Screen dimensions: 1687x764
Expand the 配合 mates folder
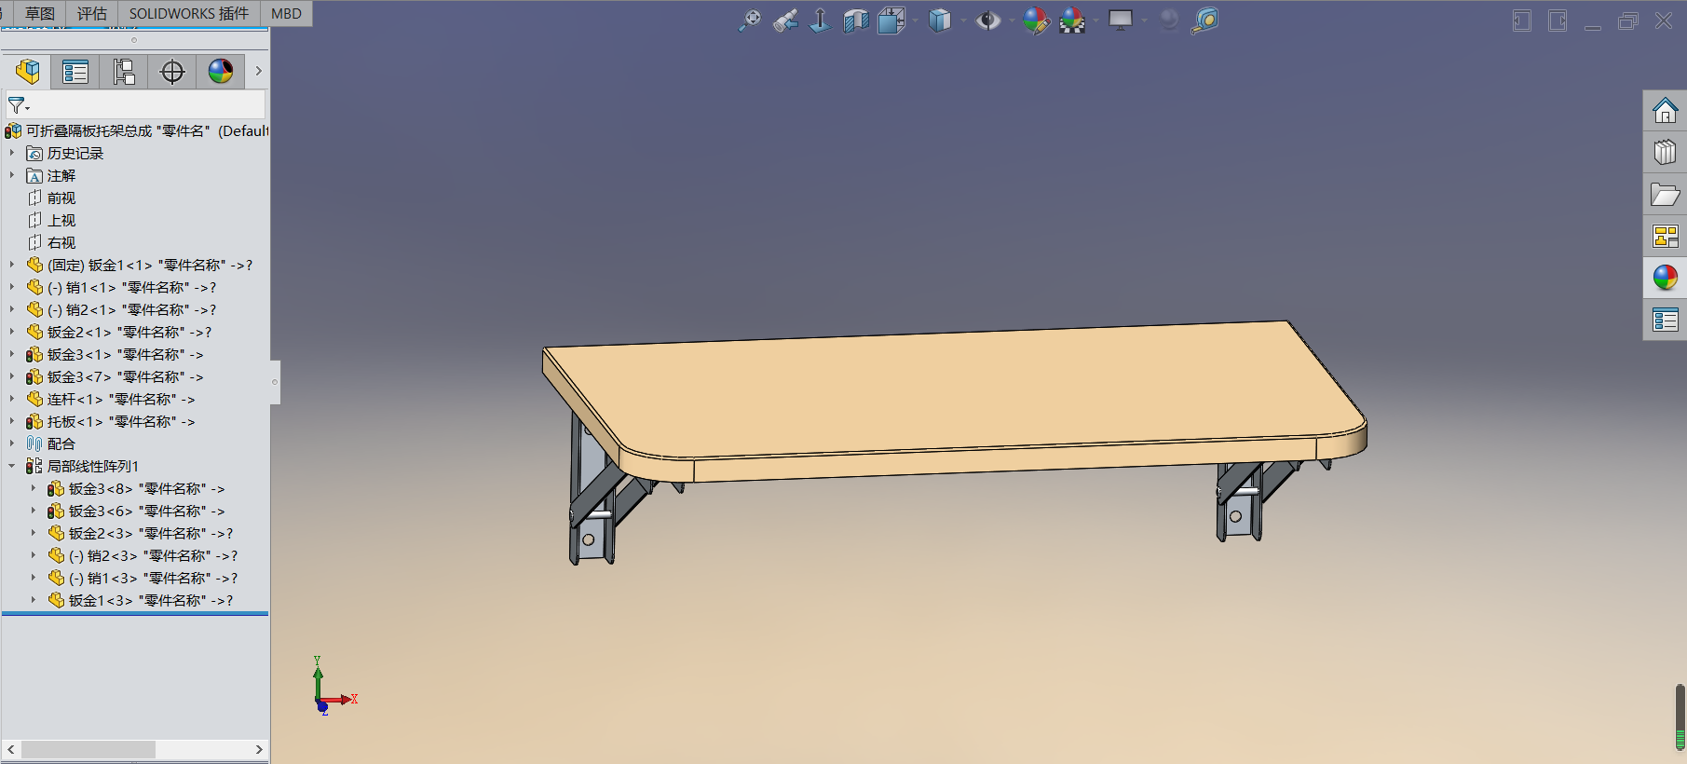tap(12, 443)
